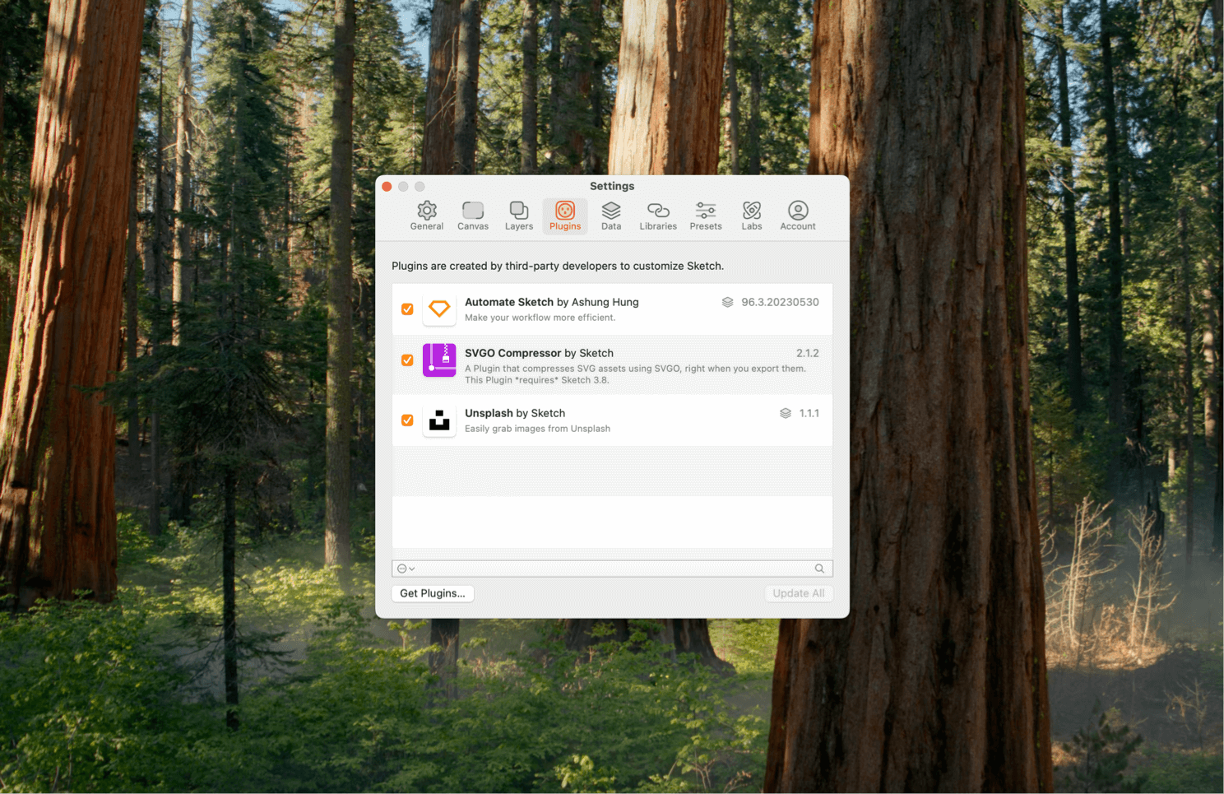Disable the Unsplash plugin

tap(407, 420)
